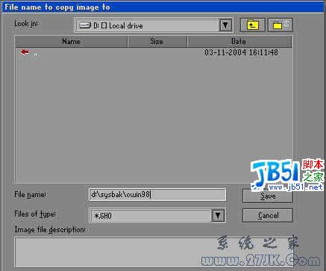Screen dimensions: 326x271
Task: Click the Image file description text box
Action: point(154,252)
